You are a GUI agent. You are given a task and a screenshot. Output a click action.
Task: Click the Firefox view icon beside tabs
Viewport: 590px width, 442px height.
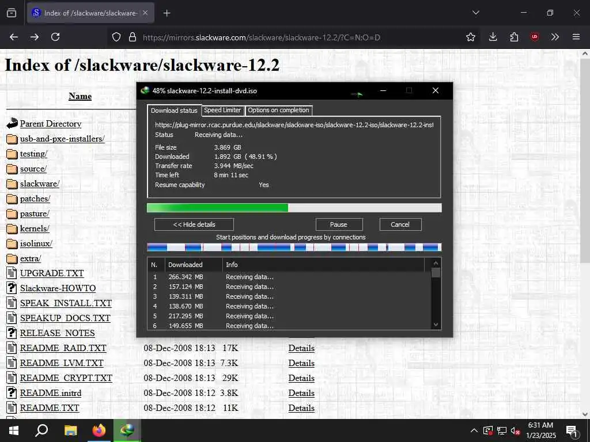[12, 13]
